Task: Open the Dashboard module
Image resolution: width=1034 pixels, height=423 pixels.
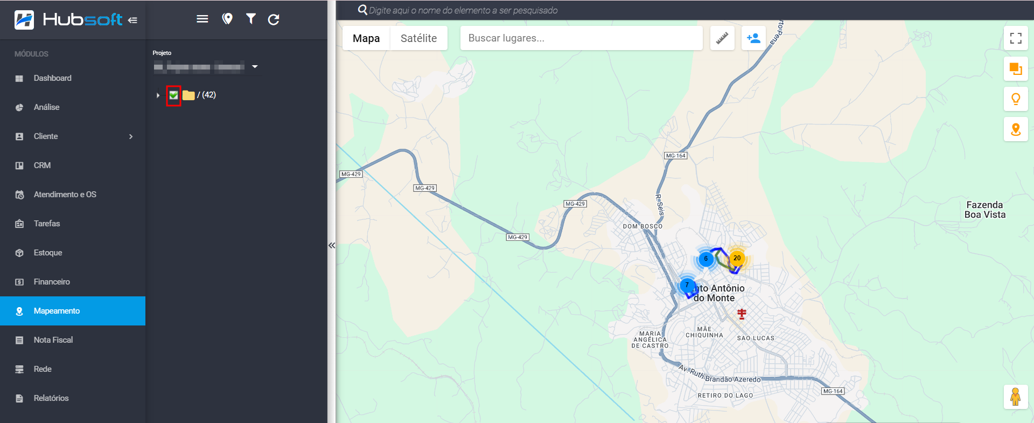Action: (x=73, y=78)
